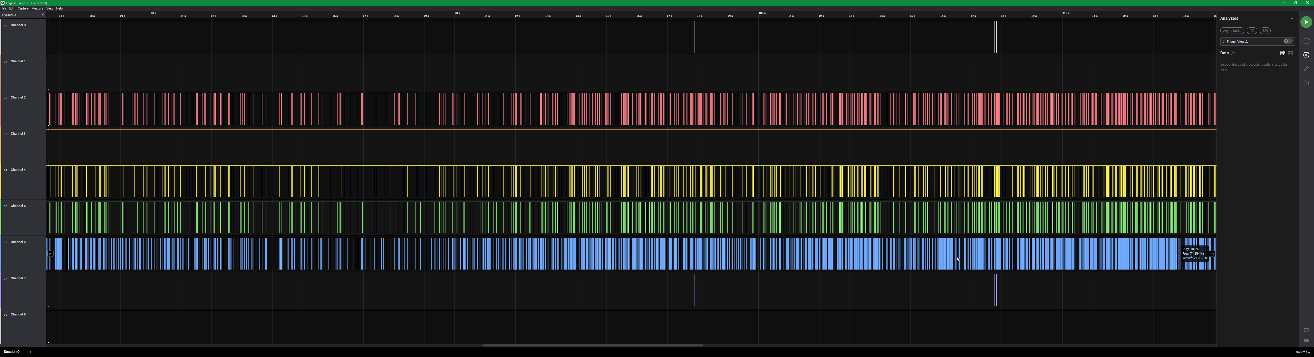Switch Data view to terminal icon
1314x357 pixels.
tap(1290, 53)
